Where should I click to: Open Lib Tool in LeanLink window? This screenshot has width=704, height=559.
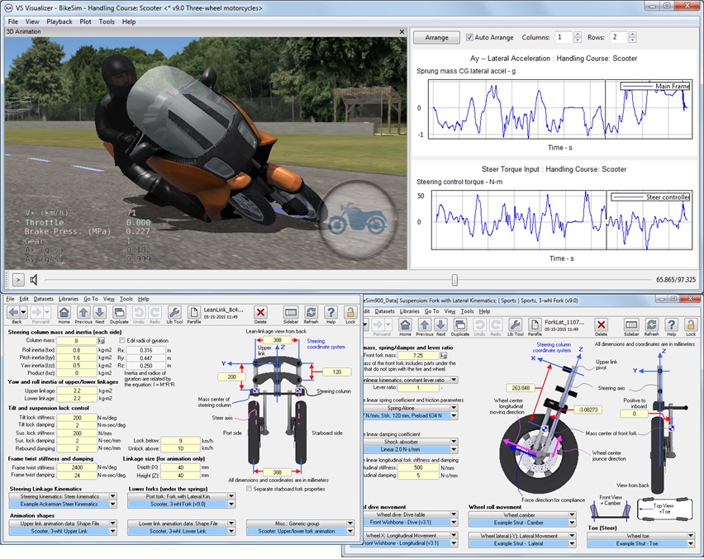(x=174, y=313)
